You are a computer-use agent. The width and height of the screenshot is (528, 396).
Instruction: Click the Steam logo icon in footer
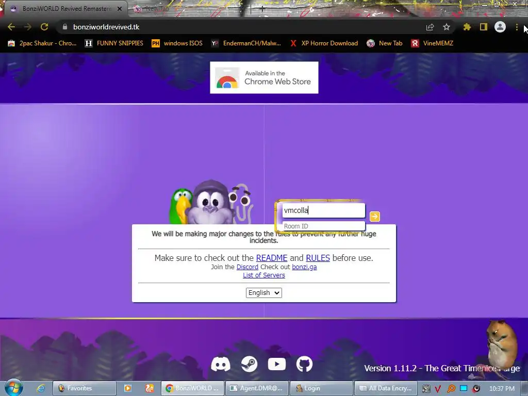pyautogui.click(x=250, y=364)
